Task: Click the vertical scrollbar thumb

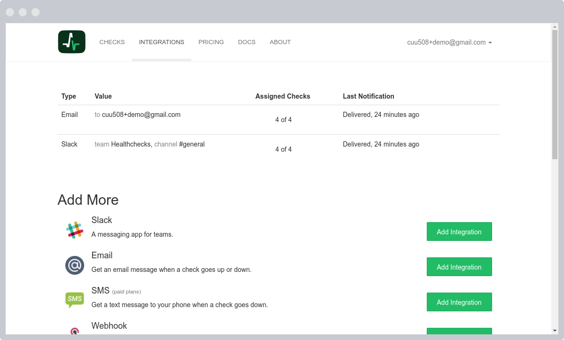Action: [x=555, y=94]
